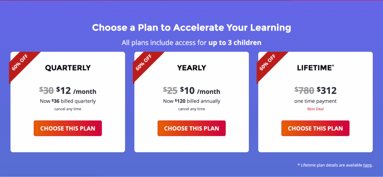Select the YEARLY plan title
Image resolution: width=383 pixels, height=177 pixels.
191,68
